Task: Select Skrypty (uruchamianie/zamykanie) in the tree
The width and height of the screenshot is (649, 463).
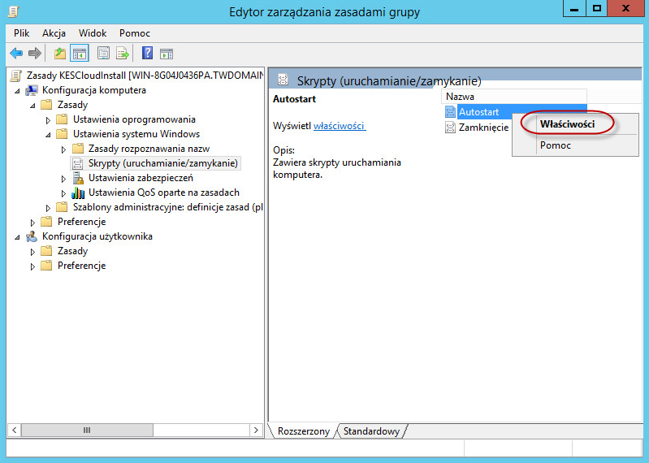Action: (163, 163)
